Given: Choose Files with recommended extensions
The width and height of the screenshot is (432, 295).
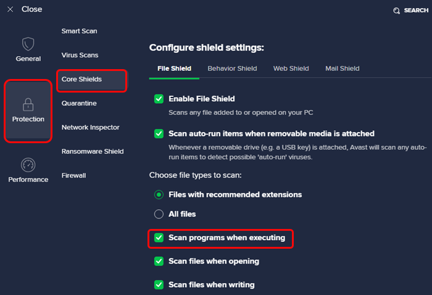Looking at the screenshot, I should click(x=159, y=195).
